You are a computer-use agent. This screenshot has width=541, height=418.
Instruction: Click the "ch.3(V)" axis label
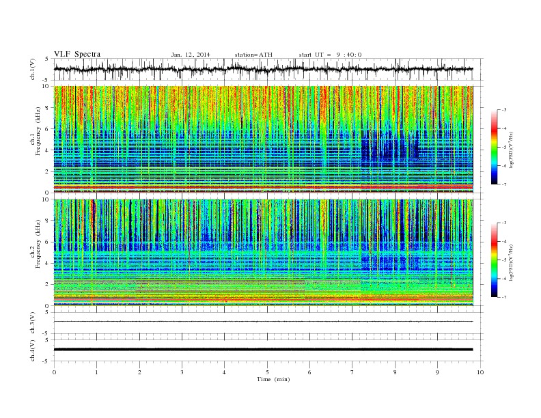[x=33, y=323]
